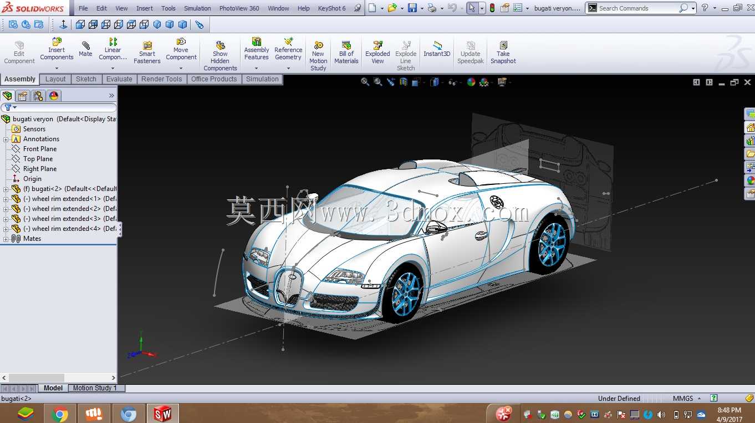Toggle the Section View icon
The width and height of the screenshot is (755, 423).
[403, 82]
